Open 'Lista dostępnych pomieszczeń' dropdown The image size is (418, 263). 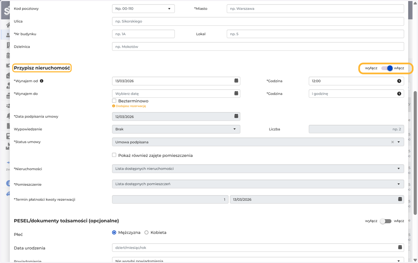click(258, 184)
